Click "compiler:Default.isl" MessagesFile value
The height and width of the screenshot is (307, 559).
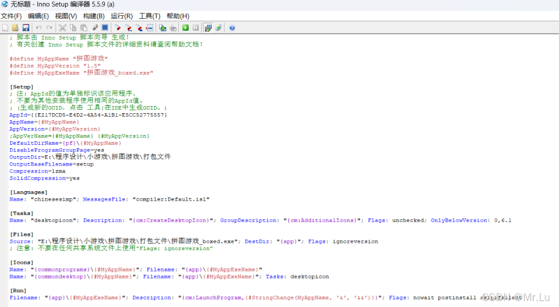(x=171, y=199)
